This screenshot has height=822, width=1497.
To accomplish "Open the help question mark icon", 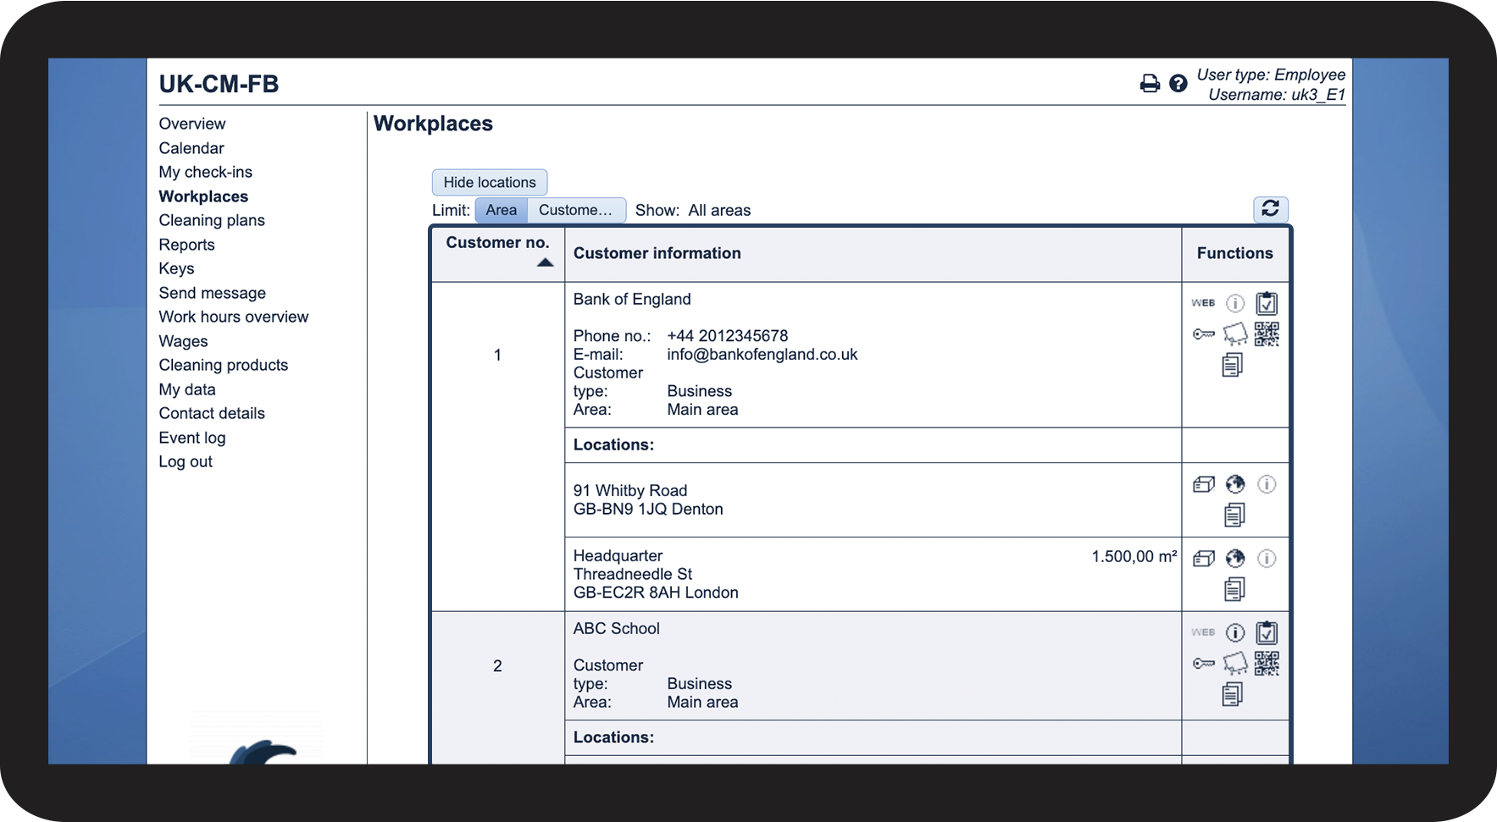I will (1178, 84).
